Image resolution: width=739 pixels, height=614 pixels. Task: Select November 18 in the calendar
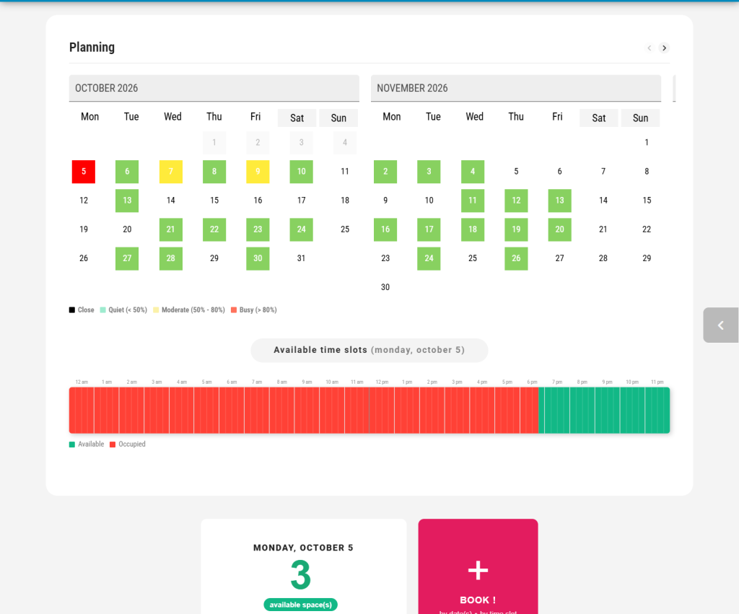(x=473, y=229)
